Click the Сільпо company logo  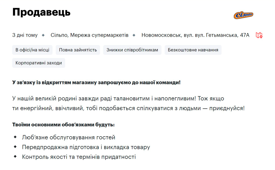[x=243, y=15]
